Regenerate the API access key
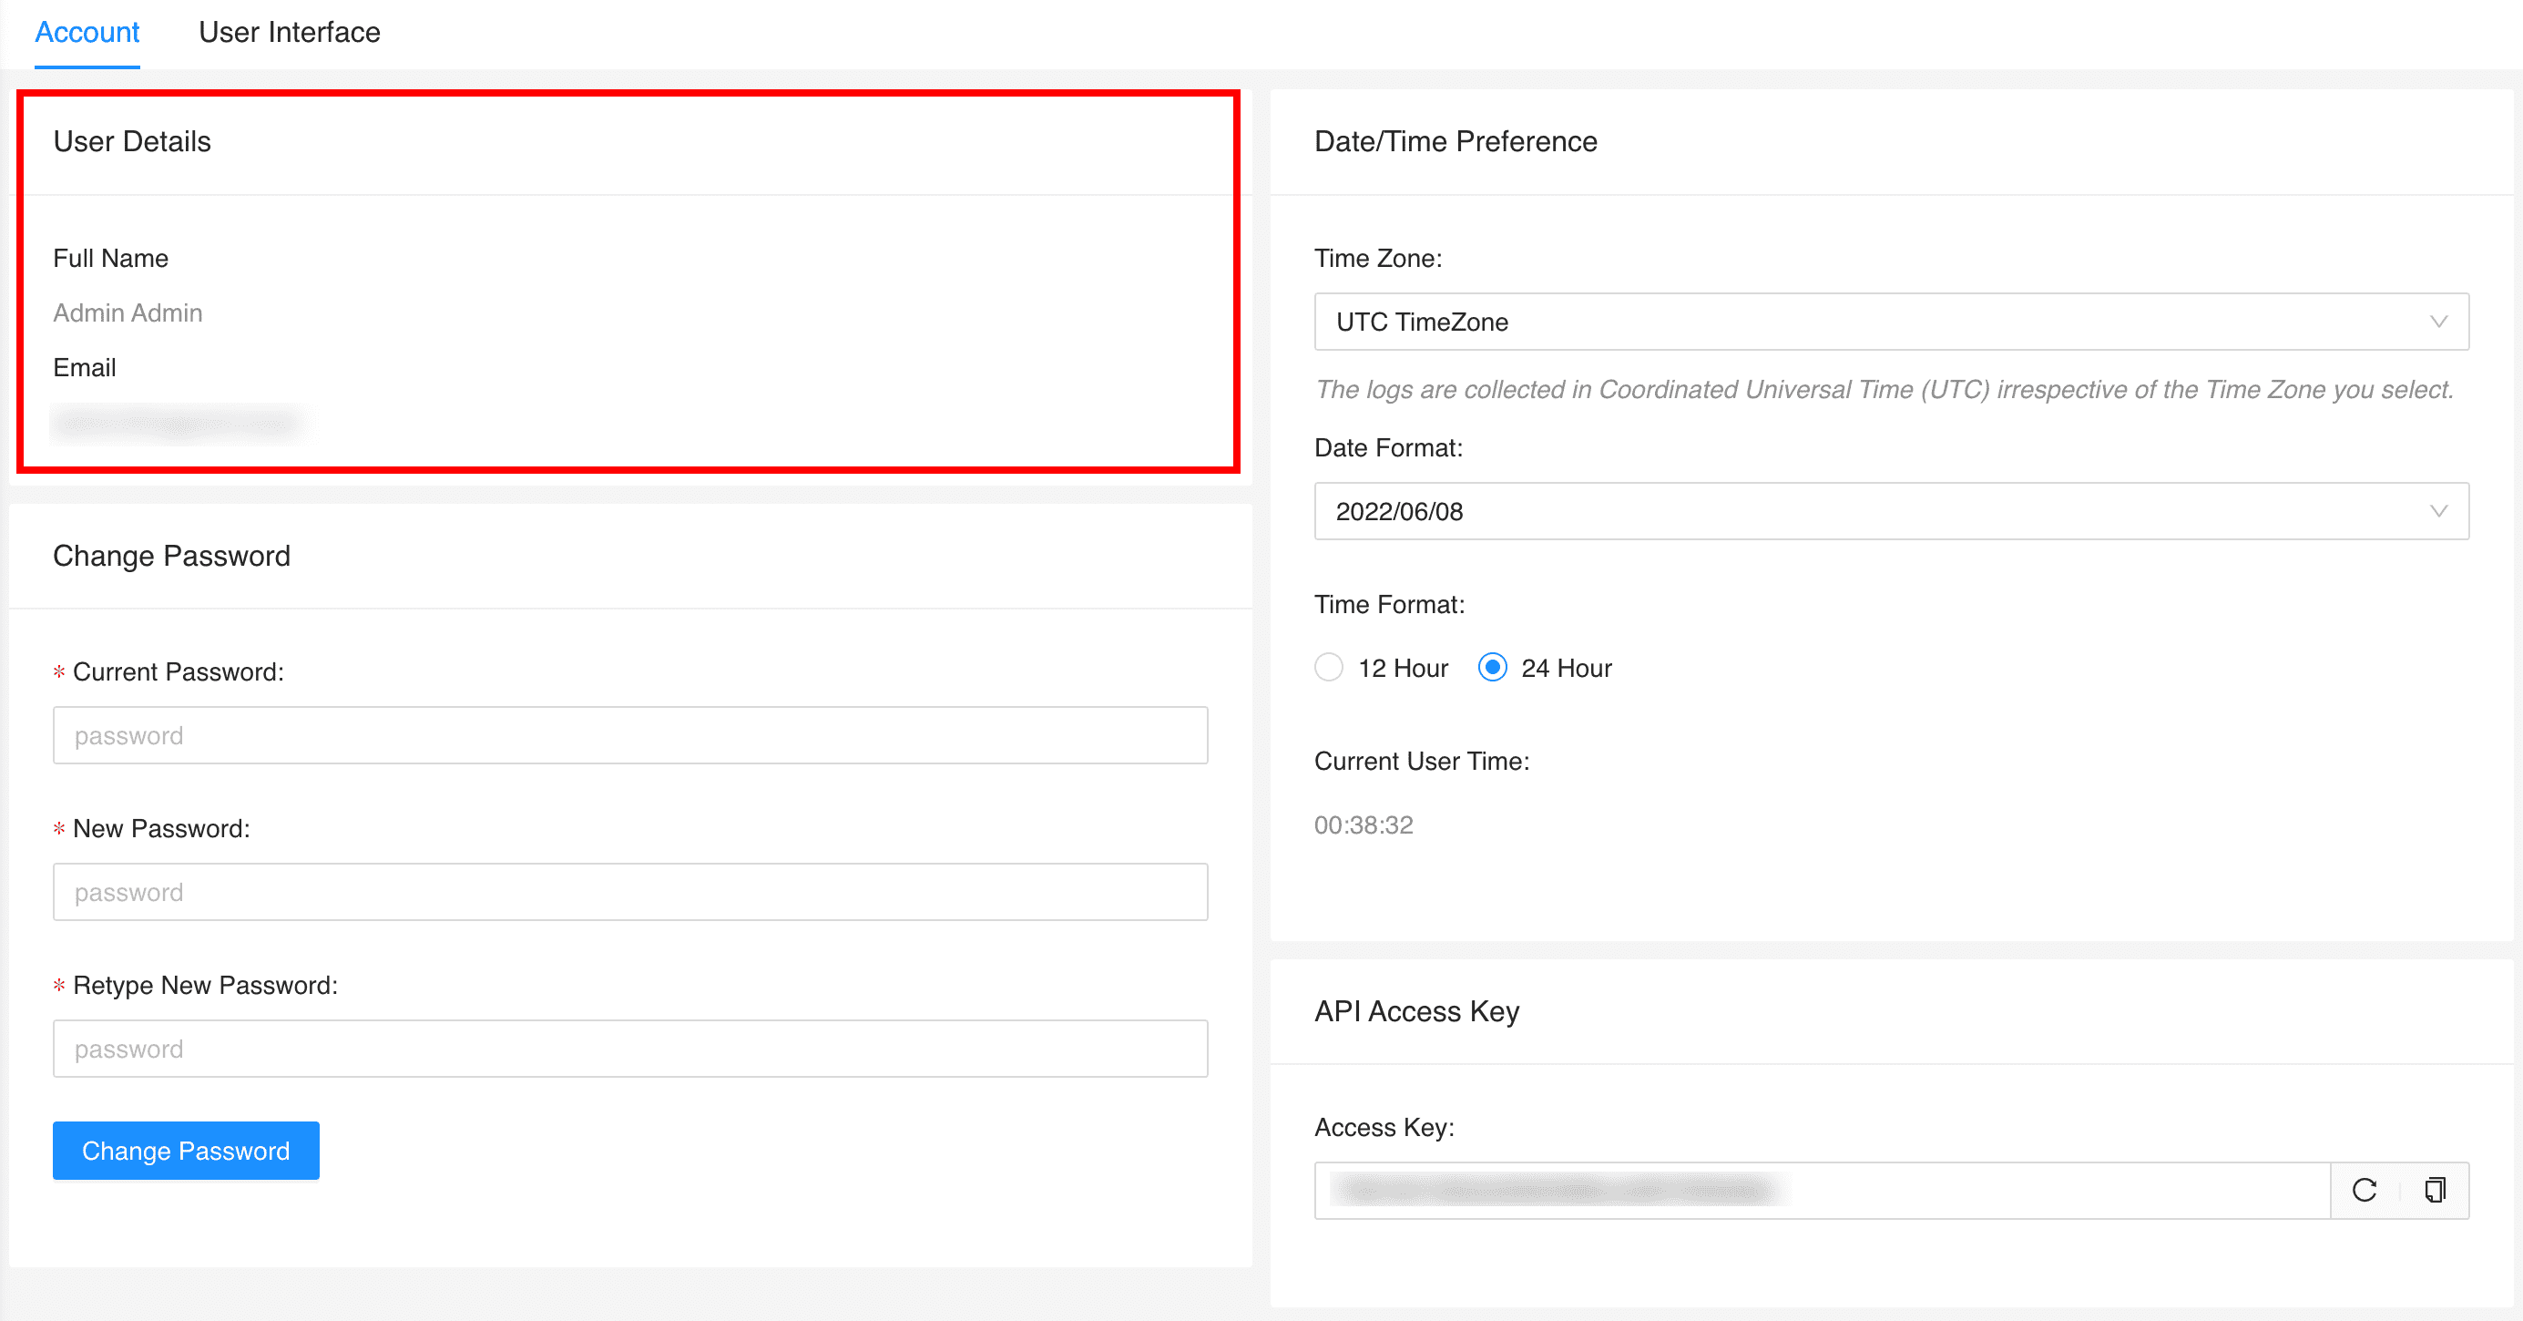2523x1321 pixels. [2365, 1191]
